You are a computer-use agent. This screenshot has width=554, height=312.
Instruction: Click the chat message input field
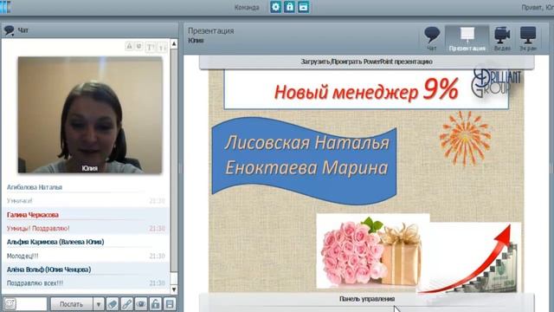pos(31,304)
